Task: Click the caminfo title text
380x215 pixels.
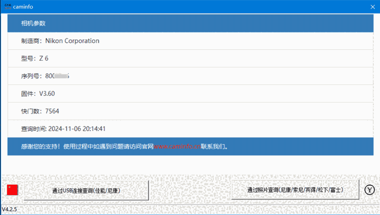Action: coord(23,7)
